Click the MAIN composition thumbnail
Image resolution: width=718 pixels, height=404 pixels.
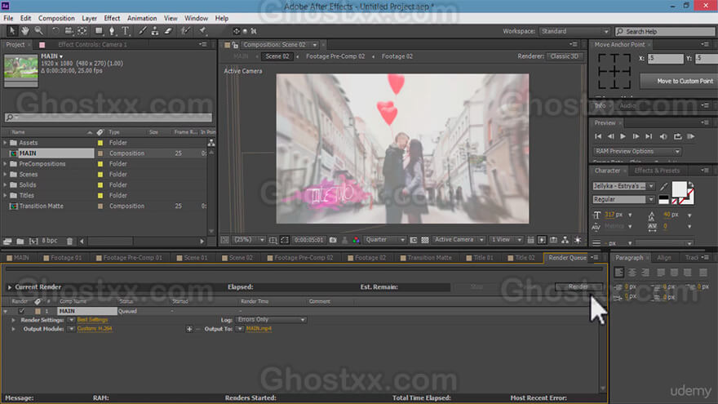(x=20, y=70)
